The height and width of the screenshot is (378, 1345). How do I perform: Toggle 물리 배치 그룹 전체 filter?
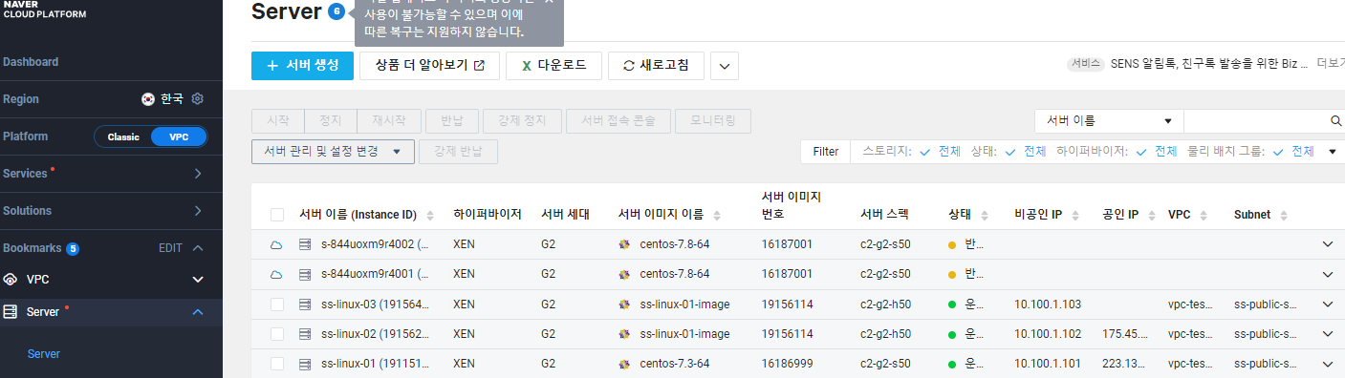point(1293,152)
